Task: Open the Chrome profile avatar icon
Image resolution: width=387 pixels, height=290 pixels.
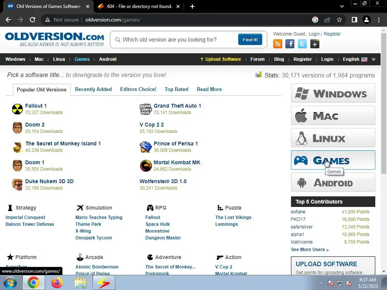Action: click(x=367, y=20)
